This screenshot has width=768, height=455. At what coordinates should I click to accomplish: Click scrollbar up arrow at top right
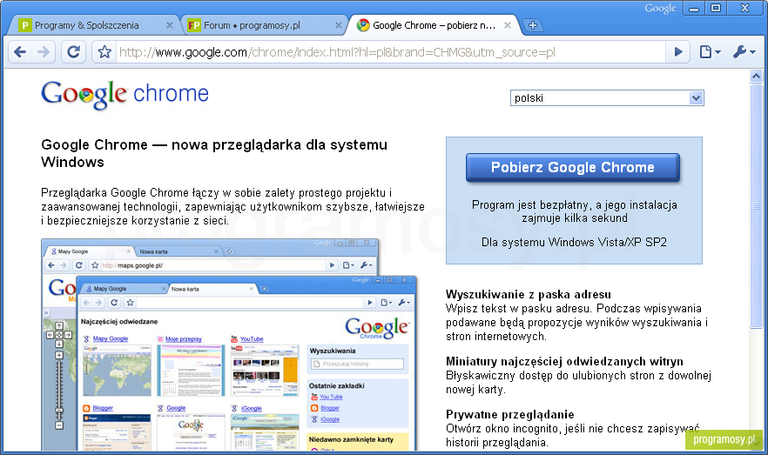tap(756, 76)
